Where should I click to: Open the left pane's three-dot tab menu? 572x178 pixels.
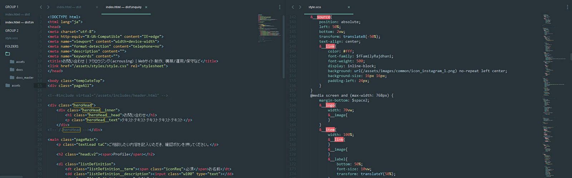click(x=280, y=7)
